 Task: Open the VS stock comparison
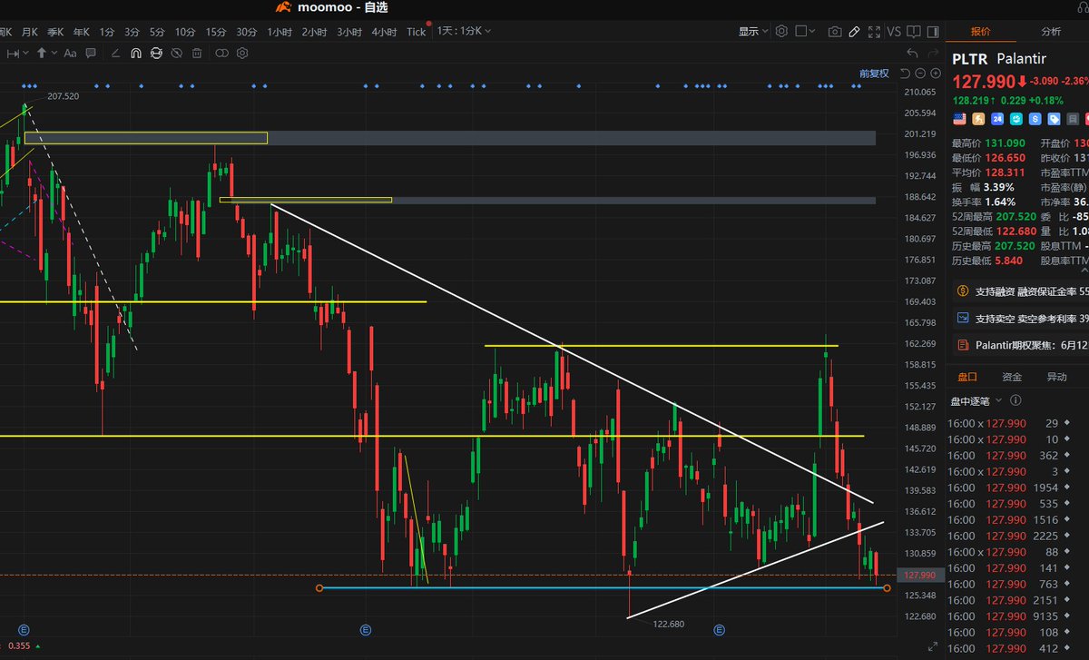tap(894, 31)
